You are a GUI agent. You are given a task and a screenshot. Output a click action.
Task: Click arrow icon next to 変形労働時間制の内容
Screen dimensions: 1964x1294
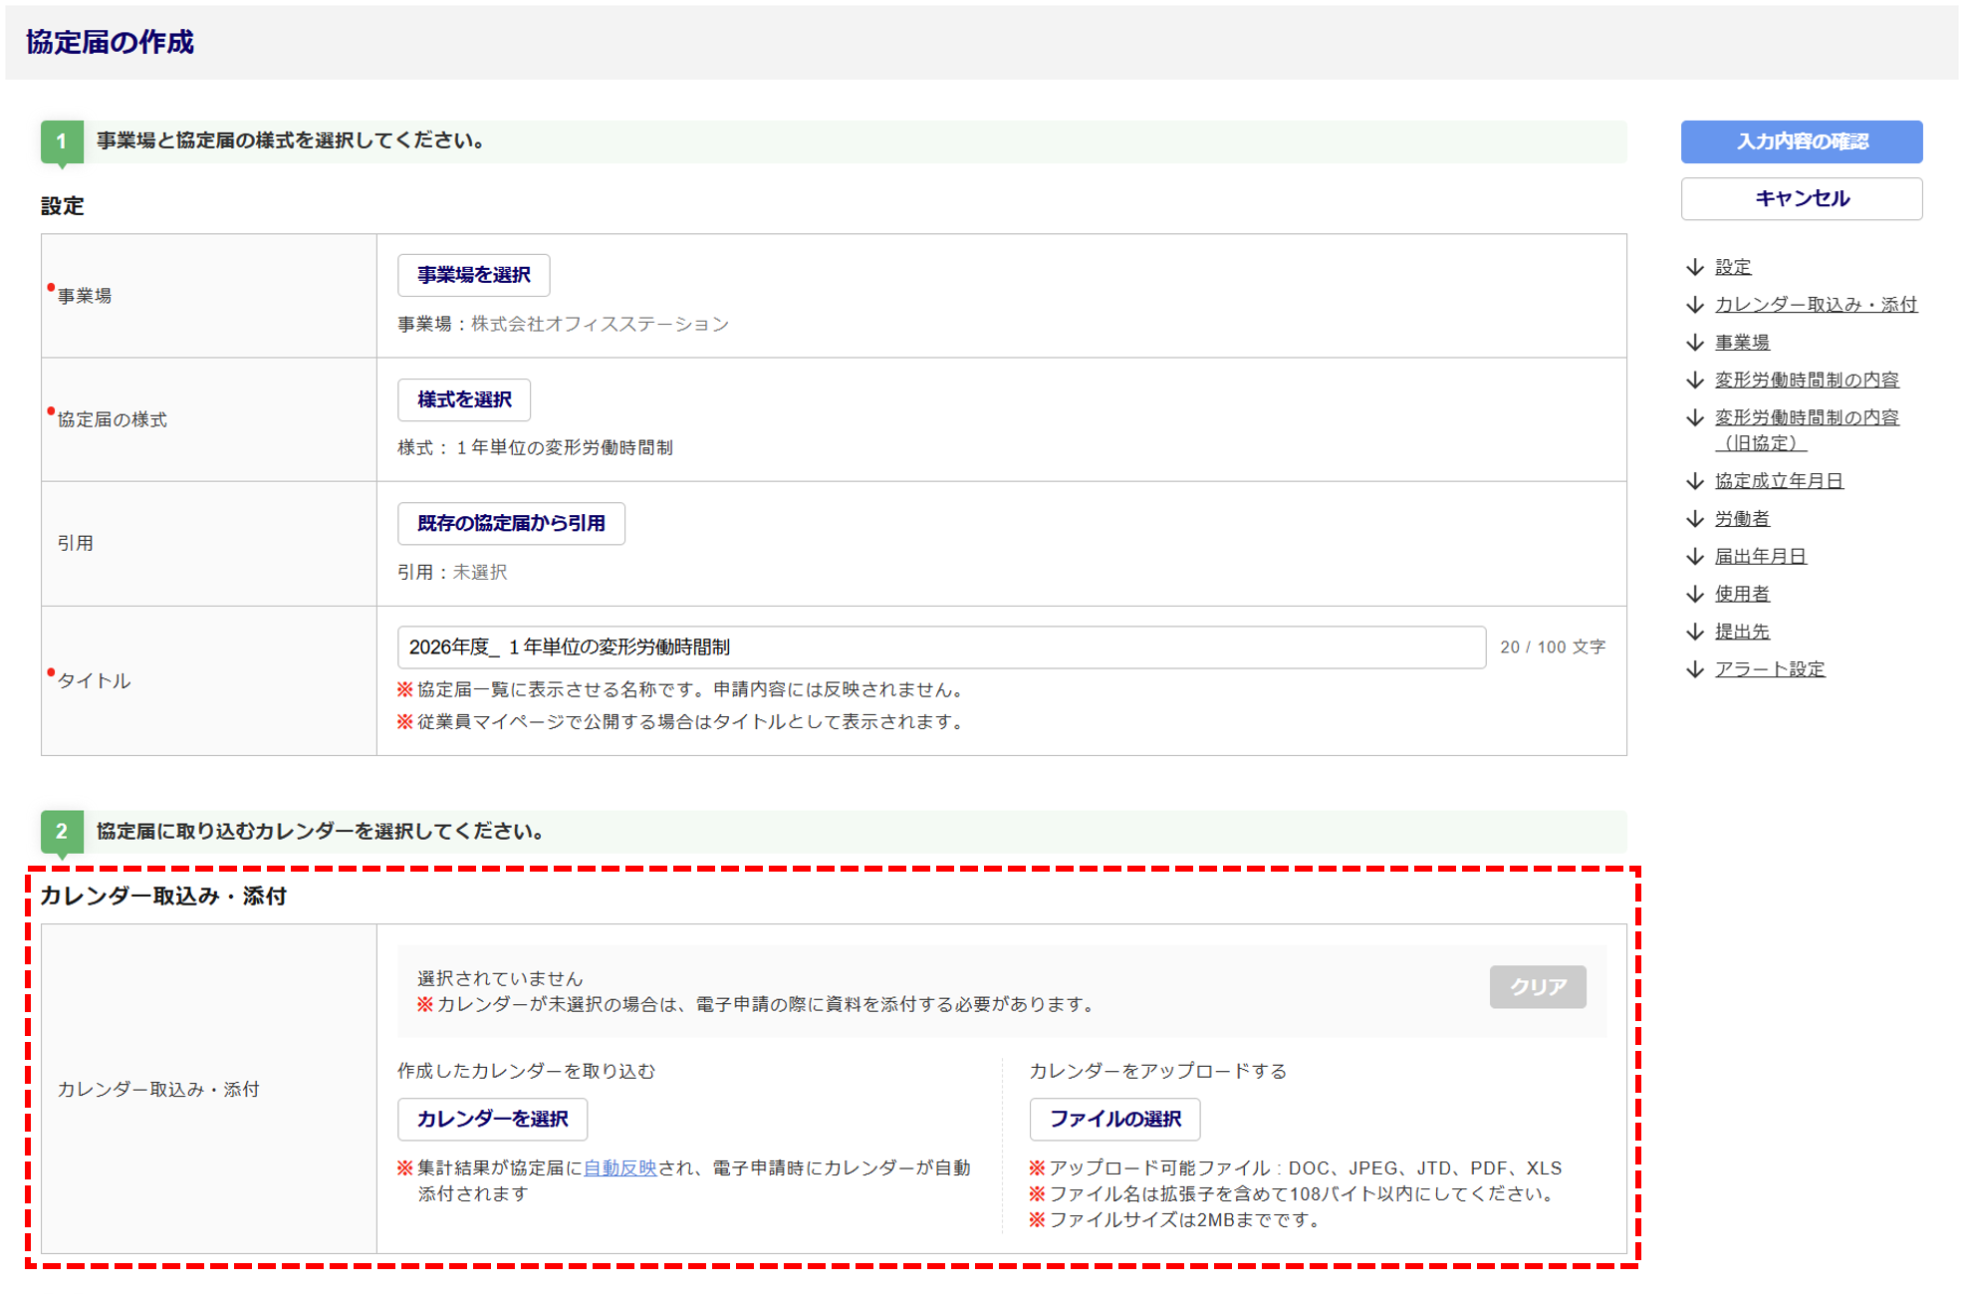coord(1695,381)
